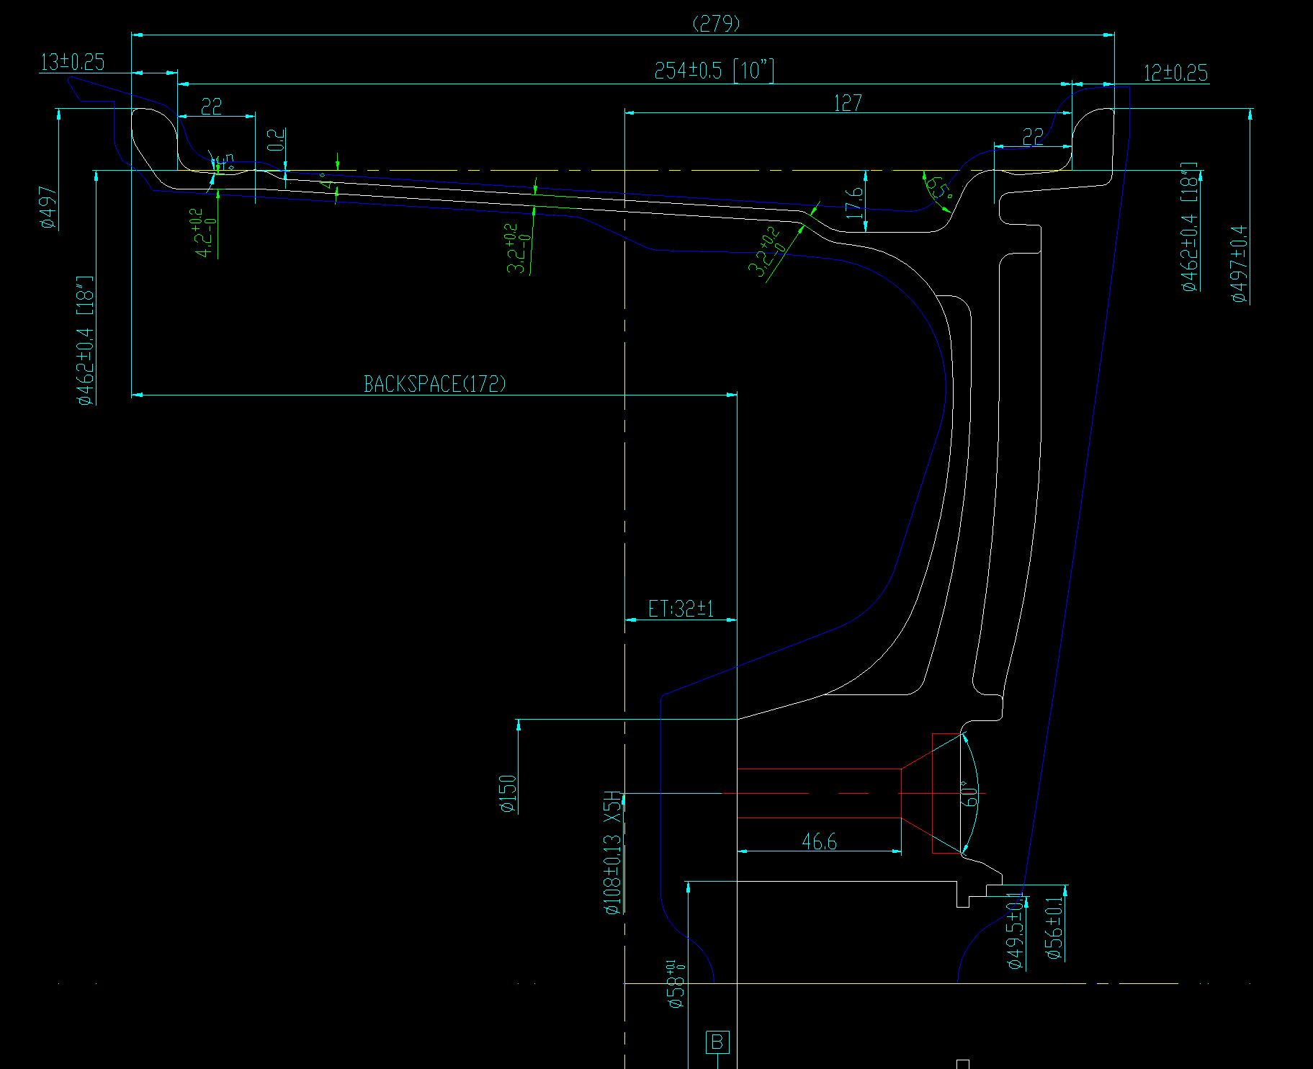Select the Ø497±0.4 rim diameter dimension

tap(1239, 264)
